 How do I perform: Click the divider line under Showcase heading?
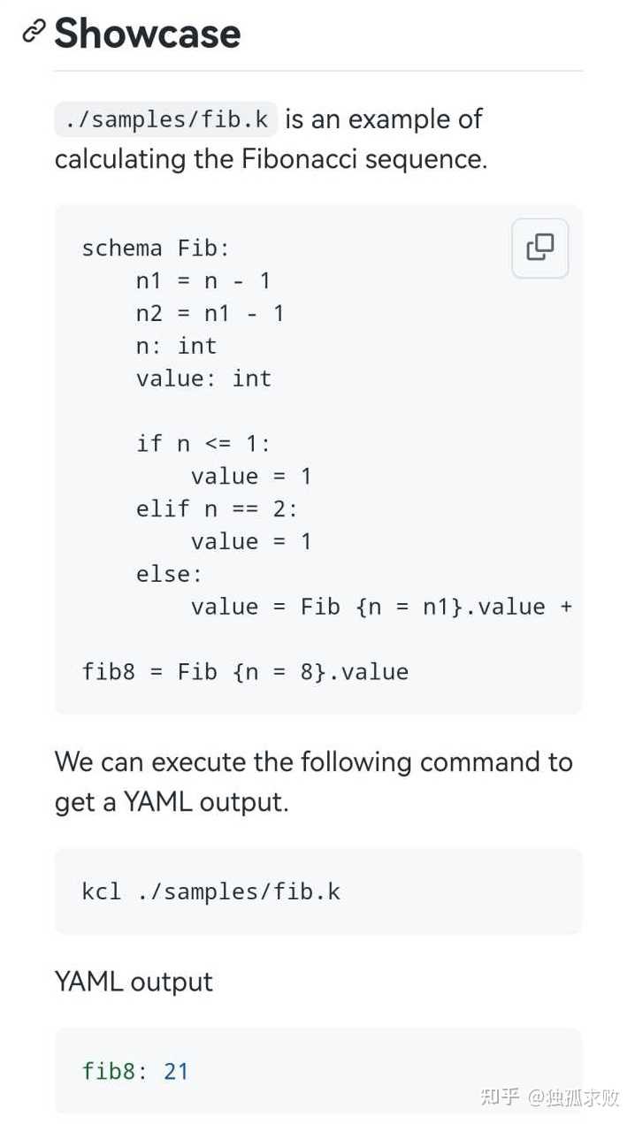coord(317,67)
